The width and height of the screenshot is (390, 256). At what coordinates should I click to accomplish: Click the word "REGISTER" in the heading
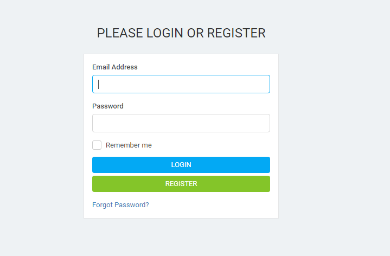[x=236, y=33]
